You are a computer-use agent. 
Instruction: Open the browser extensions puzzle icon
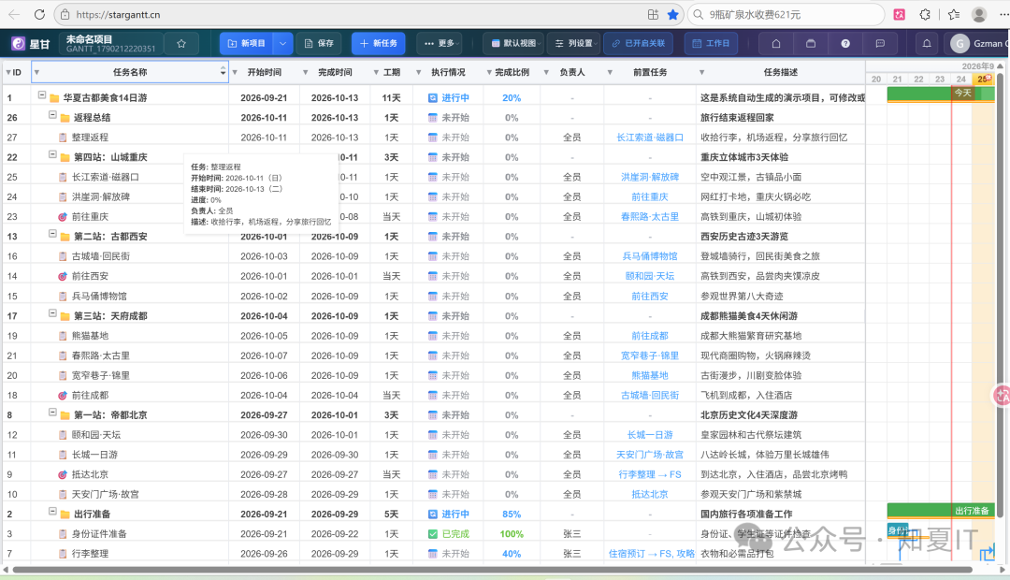point(925,14)
